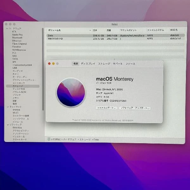Sort by the マウントポイント column header
190x190 pixels.
128,30
